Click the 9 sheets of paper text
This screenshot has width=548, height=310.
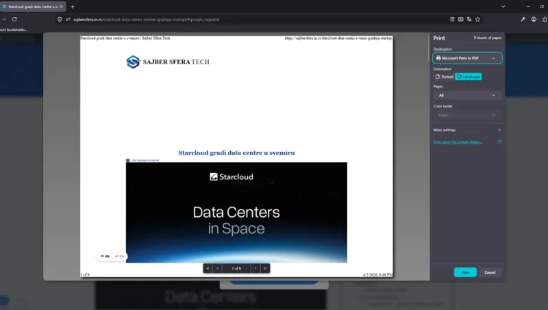[x=487, y=38]
